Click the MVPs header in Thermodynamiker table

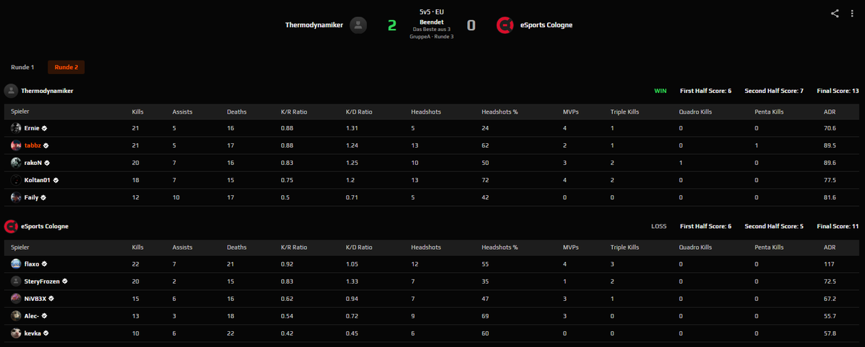coord(570,112)
